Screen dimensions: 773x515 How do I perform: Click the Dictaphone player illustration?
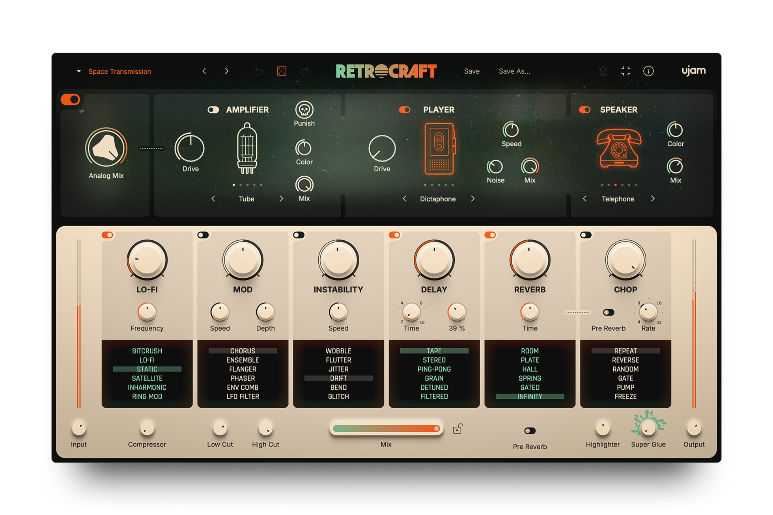(439, 148)
